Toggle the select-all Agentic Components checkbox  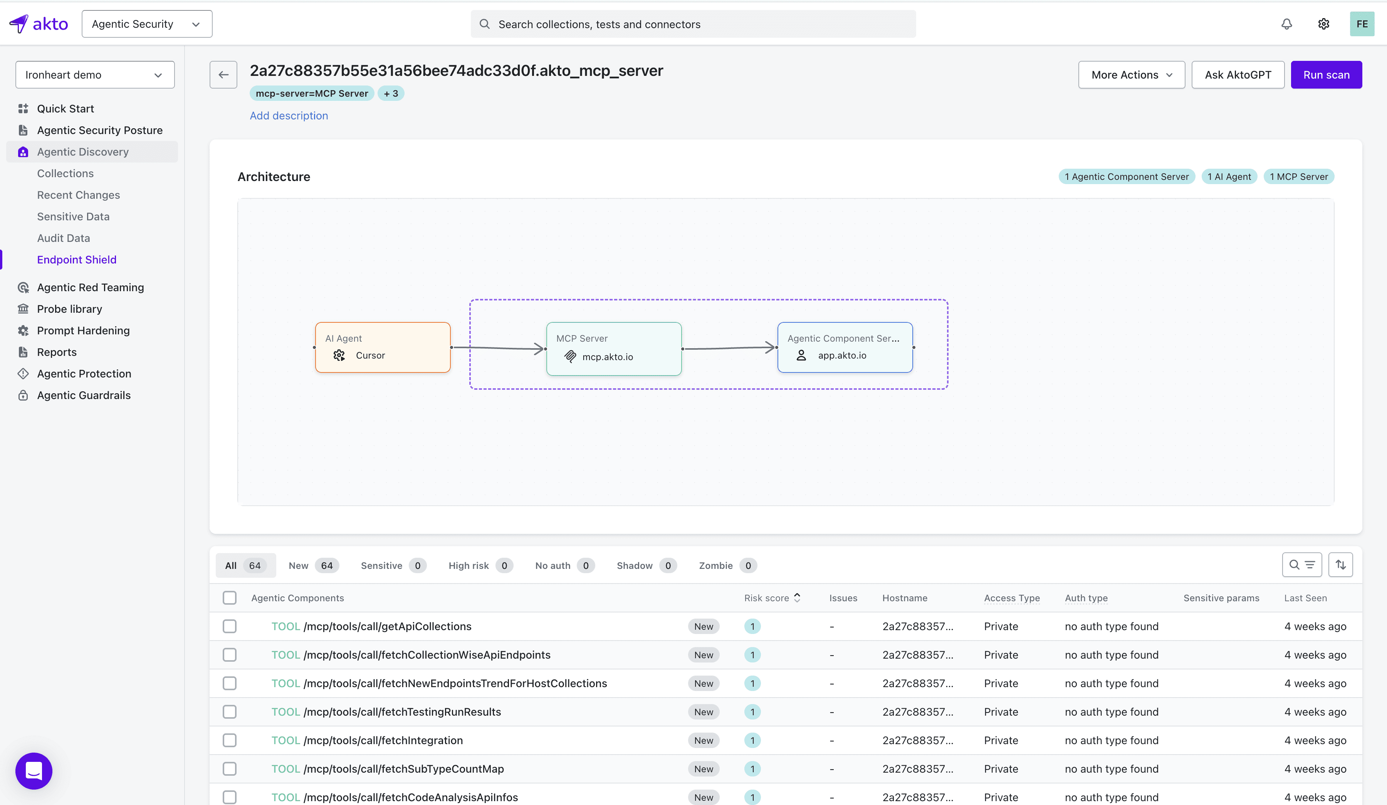tap(230, 597)
